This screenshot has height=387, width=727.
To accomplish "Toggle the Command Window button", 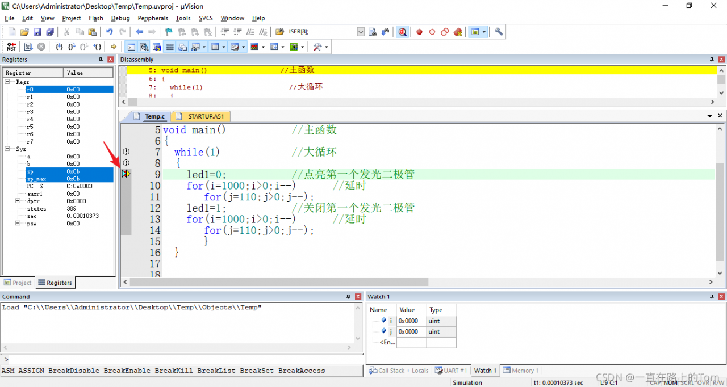I will (131, 47).
